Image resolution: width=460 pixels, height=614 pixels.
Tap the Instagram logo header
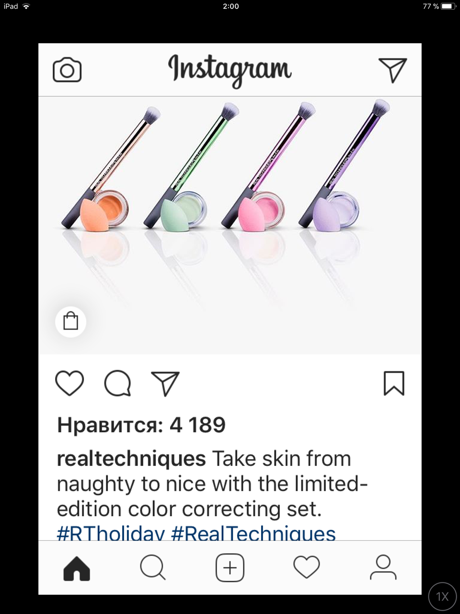[x=230, y=70]
